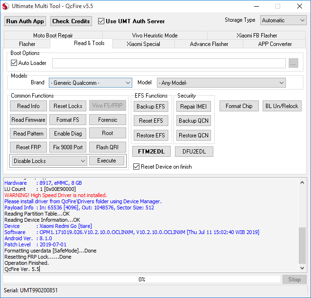Click the Restore QCN button
311x298 pixels.
click(193, 135)
